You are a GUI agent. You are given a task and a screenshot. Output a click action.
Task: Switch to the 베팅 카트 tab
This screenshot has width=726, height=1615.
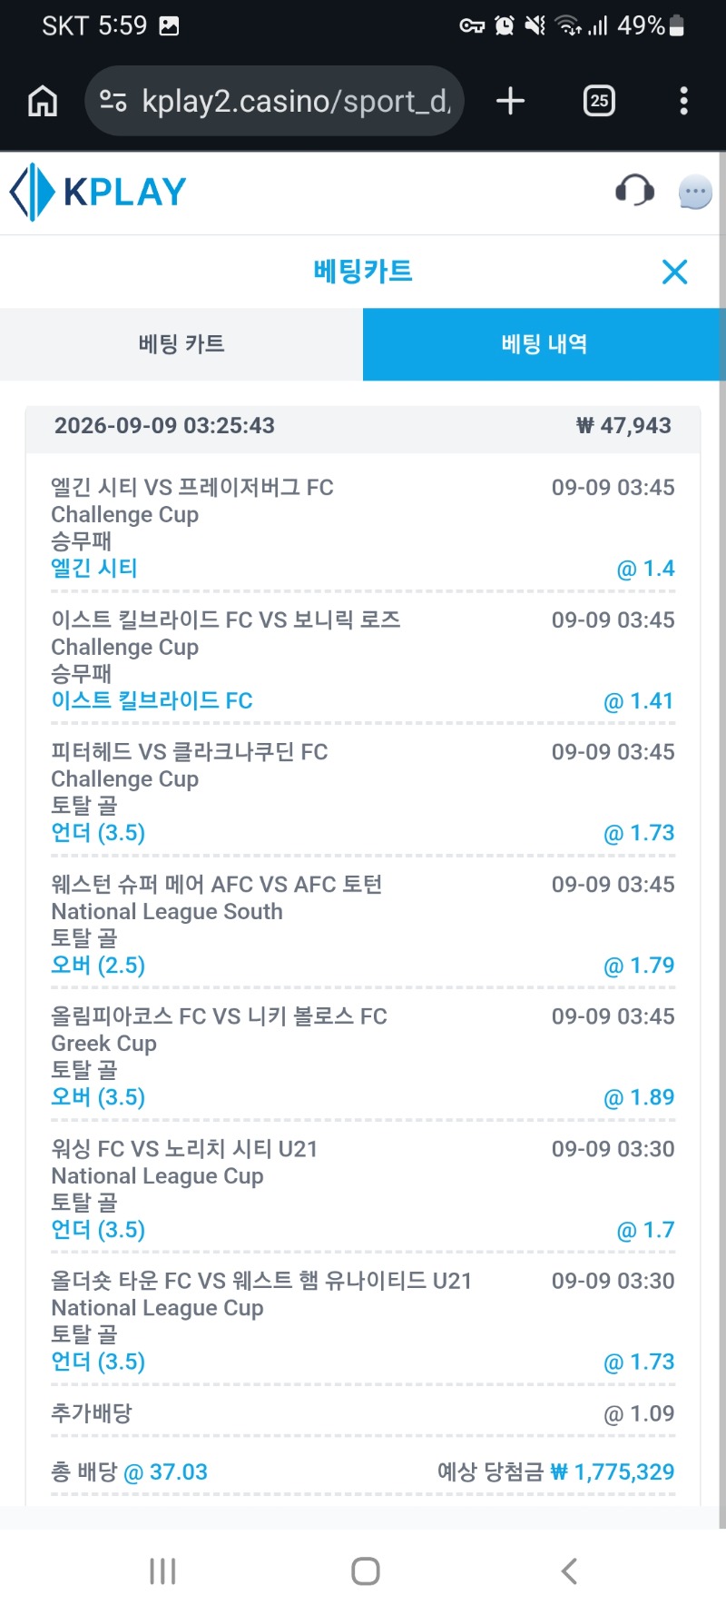point(181,344)
